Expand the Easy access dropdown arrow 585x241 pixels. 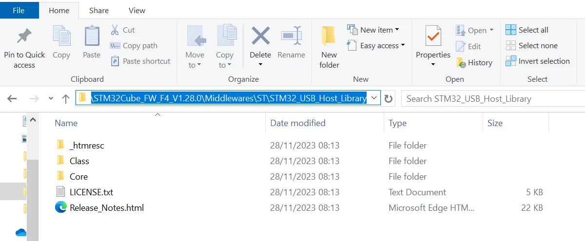403,45
